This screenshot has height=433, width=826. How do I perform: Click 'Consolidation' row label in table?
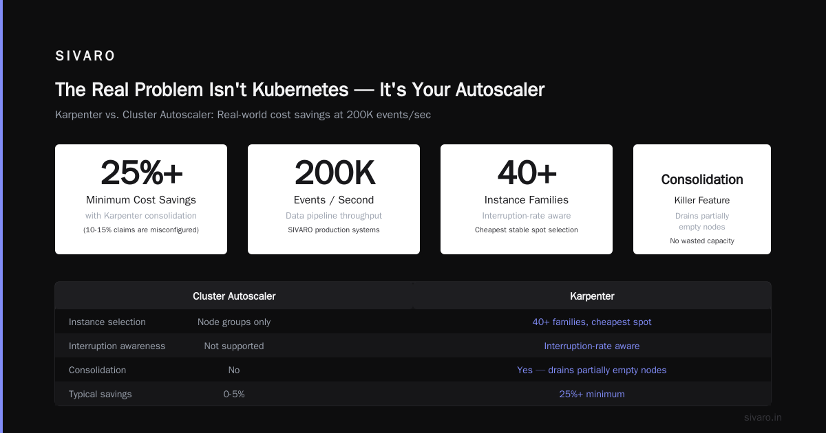click(98, 370)
